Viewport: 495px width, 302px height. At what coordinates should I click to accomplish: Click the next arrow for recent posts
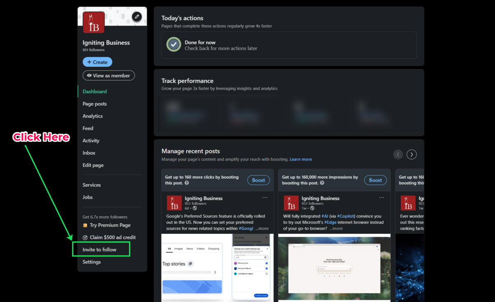tap(411, 155)
